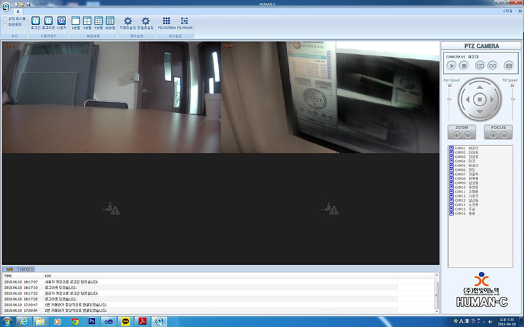Screen dimensions: 524x327
Task: Take a snapshot with the camera icon
Action: [x=508, y=66]
